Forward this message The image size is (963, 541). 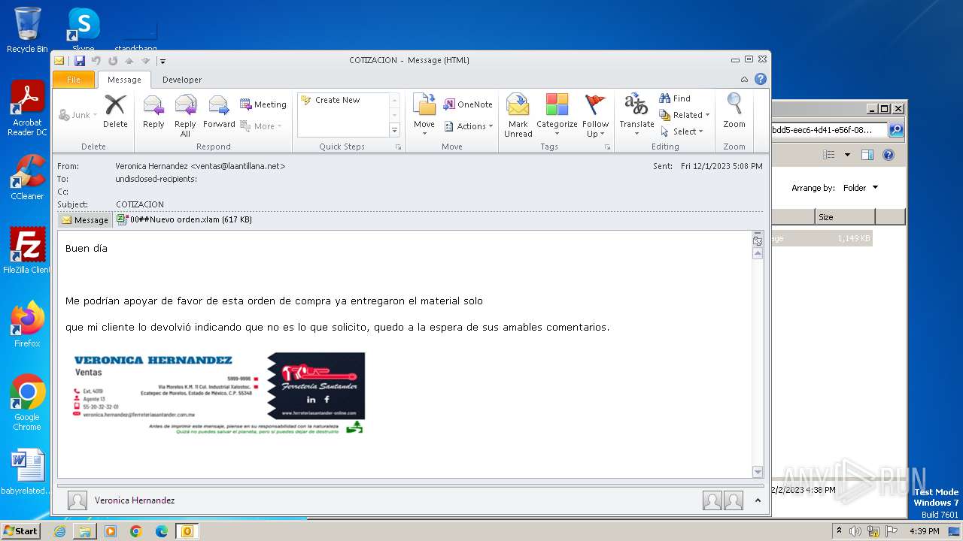(x=219, y=111)
